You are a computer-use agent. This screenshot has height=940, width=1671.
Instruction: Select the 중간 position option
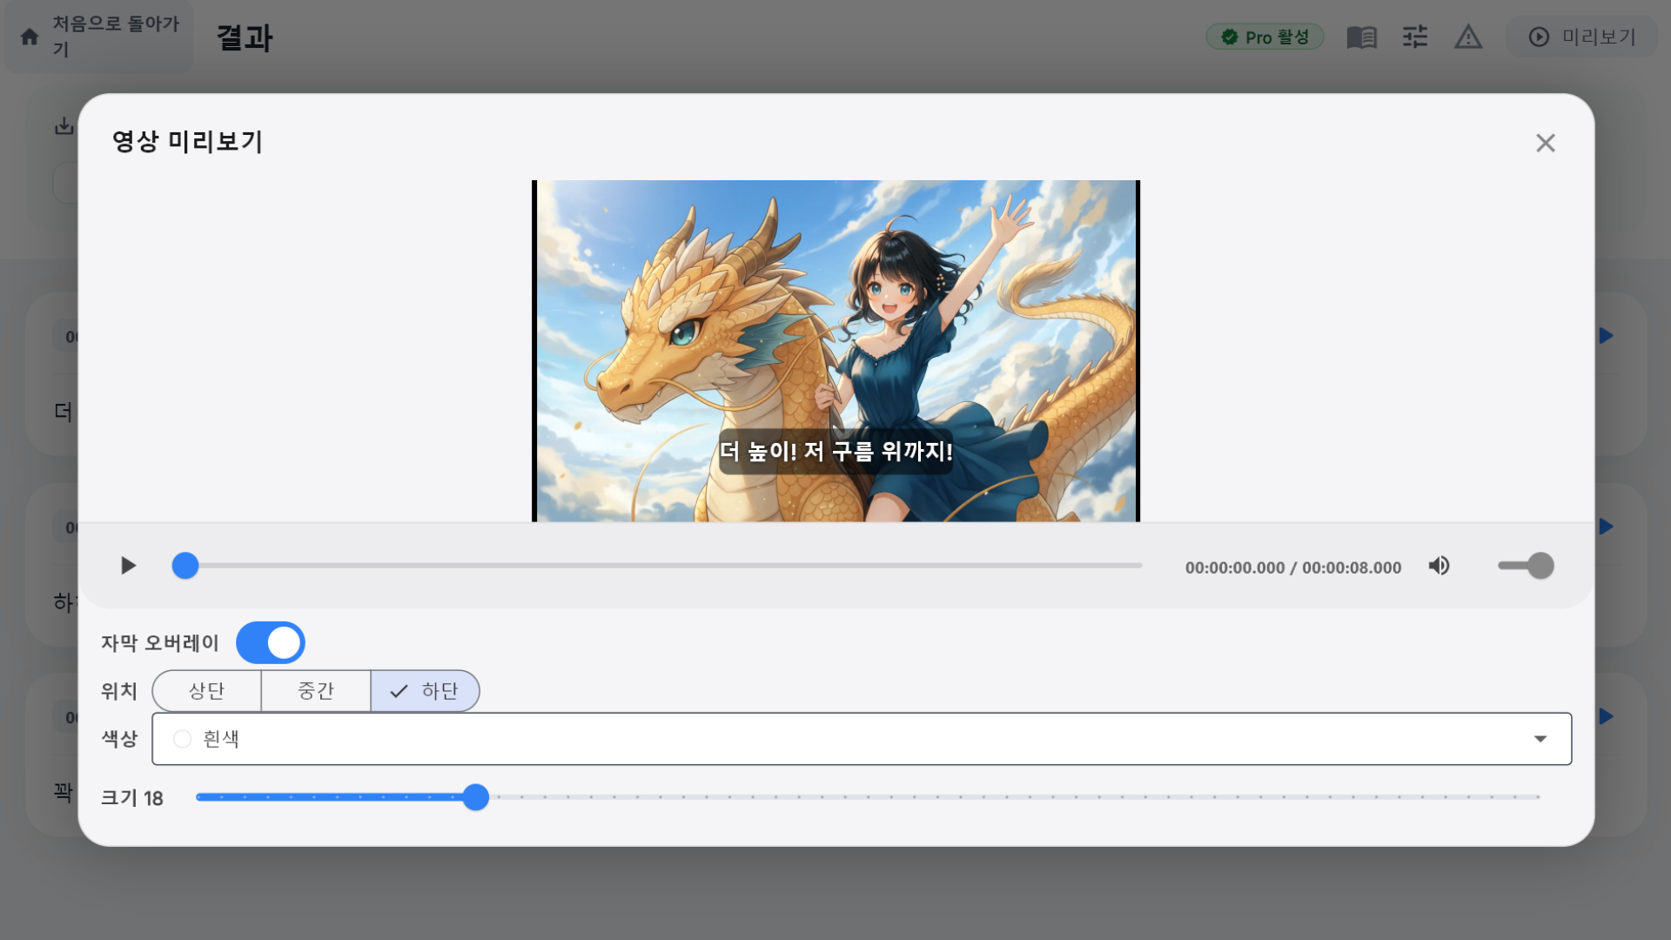(316, 691)
